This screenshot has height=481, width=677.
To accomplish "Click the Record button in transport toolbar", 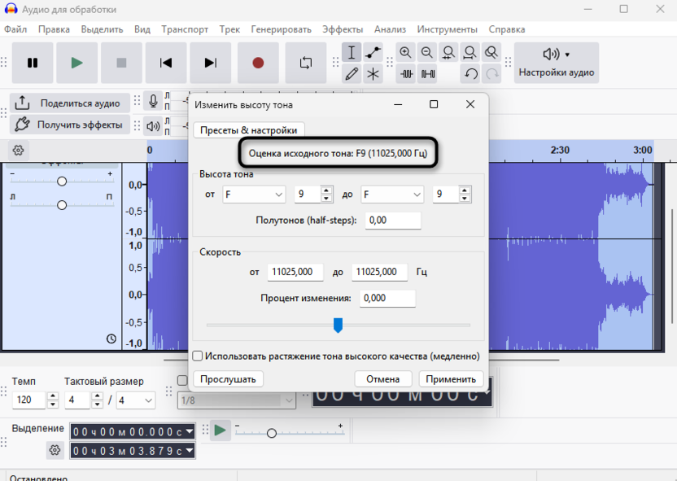I will tap(258, 63).
